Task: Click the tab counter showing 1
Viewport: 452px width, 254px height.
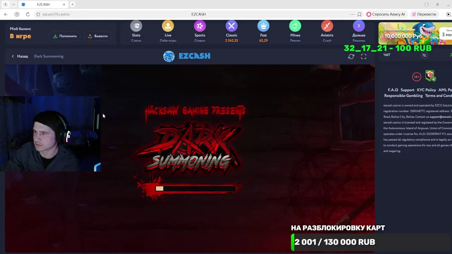Action: [x=5, y=4]
